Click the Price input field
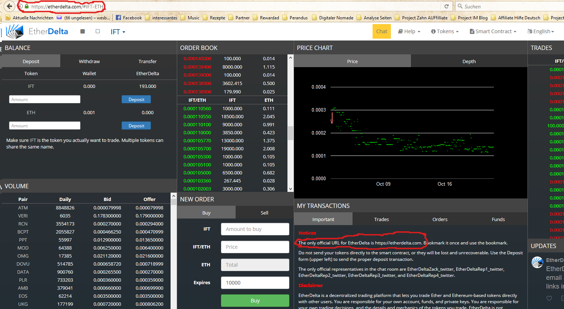This screenshot has width=564, height=309. point(255,247)
